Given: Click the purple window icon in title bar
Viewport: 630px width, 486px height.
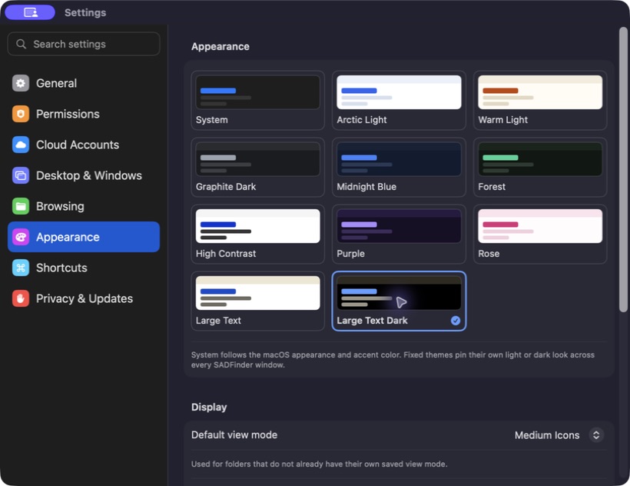Looking at the screenshot, I should (x=30, y=12).
